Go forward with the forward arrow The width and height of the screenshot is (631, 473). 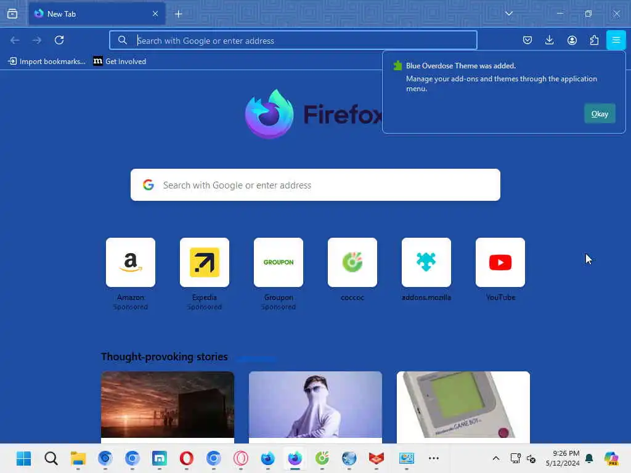37,40
